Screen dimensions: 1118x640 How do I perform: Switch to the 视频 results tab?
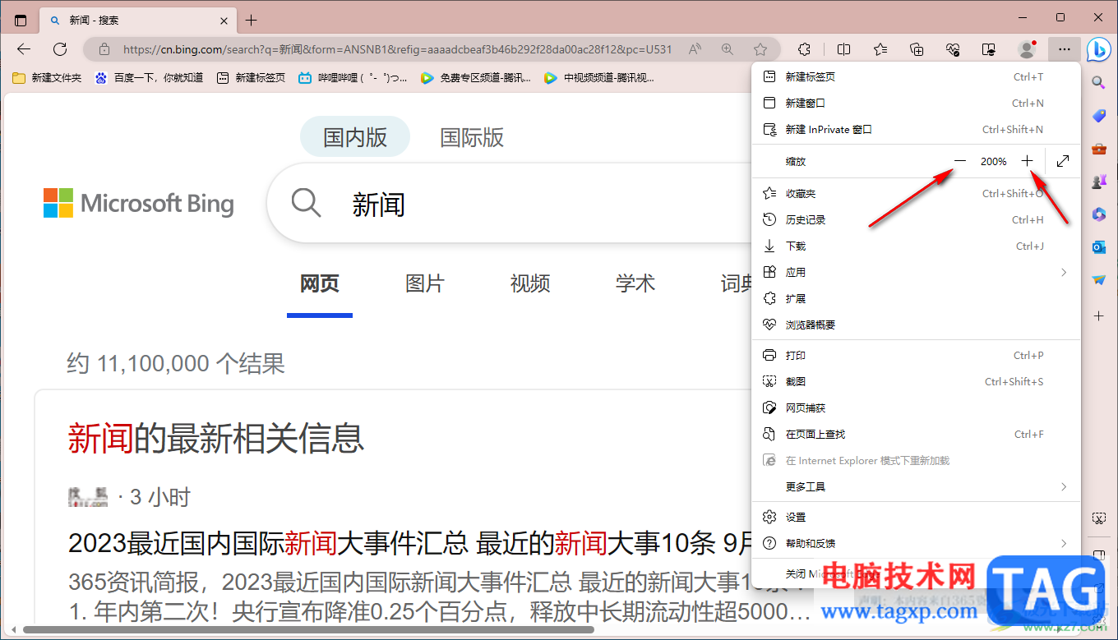click(x=530, y=284)
